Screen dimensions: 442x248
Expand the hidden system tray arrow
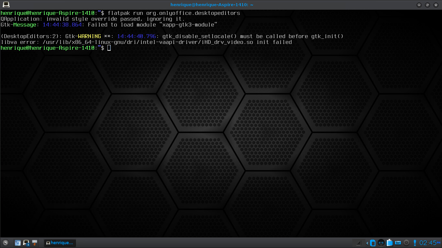click(367, 243)
